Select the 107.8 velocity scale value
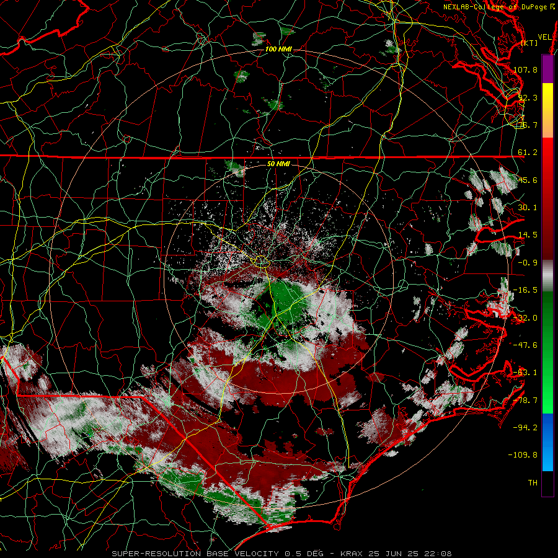 525,69
